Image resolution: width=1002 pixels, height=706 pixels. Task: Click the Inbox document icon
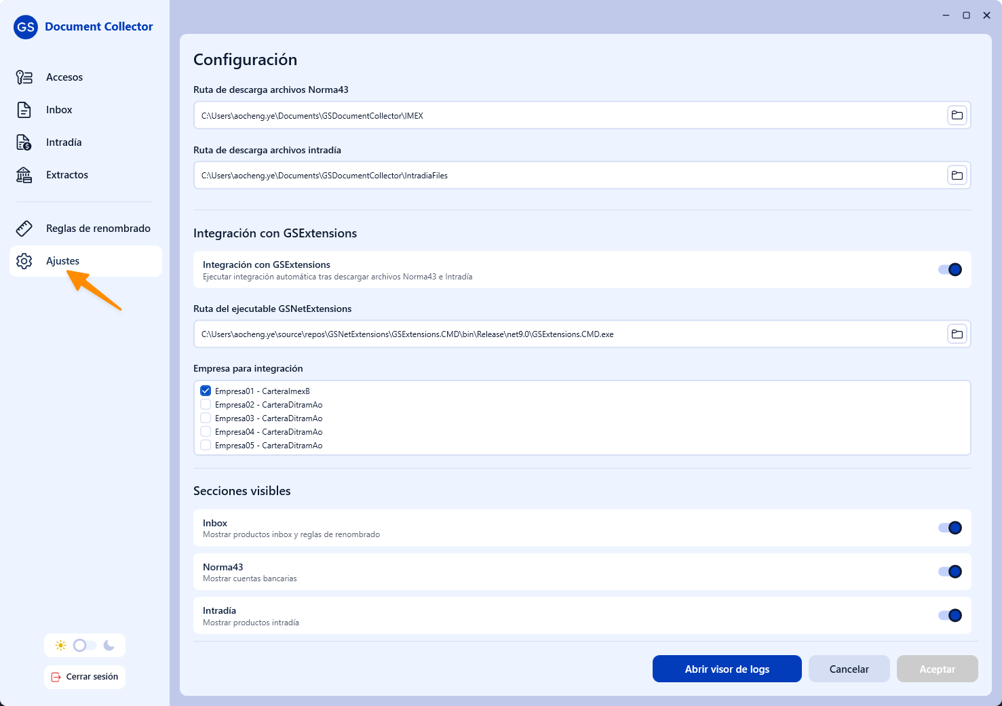(x=24, y=110)
